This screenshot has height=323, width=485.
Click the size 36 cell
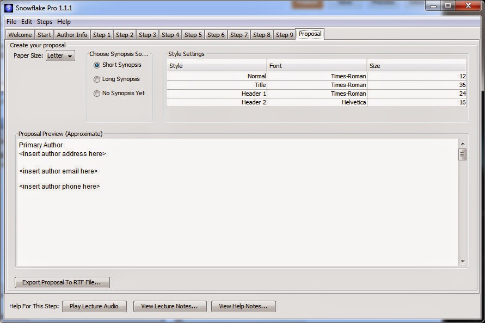pos(416,85)
